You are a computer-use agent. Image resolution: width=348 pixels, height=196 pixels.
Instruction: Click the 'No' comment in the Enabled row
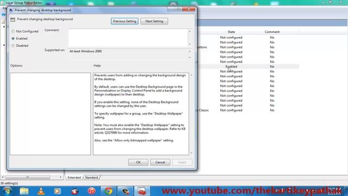(272, 66)
